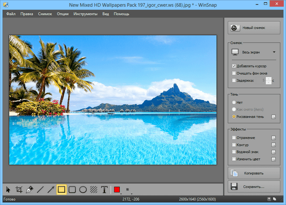This screenshot has width=286, height=205.
Task: Click the red color swatch
Action: 117,189
